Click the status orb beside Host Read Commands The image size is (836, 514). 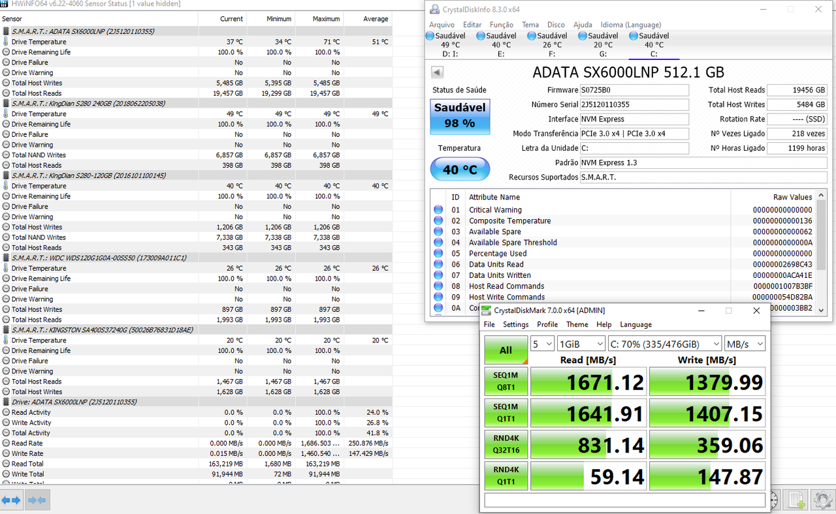click(438, 286)
